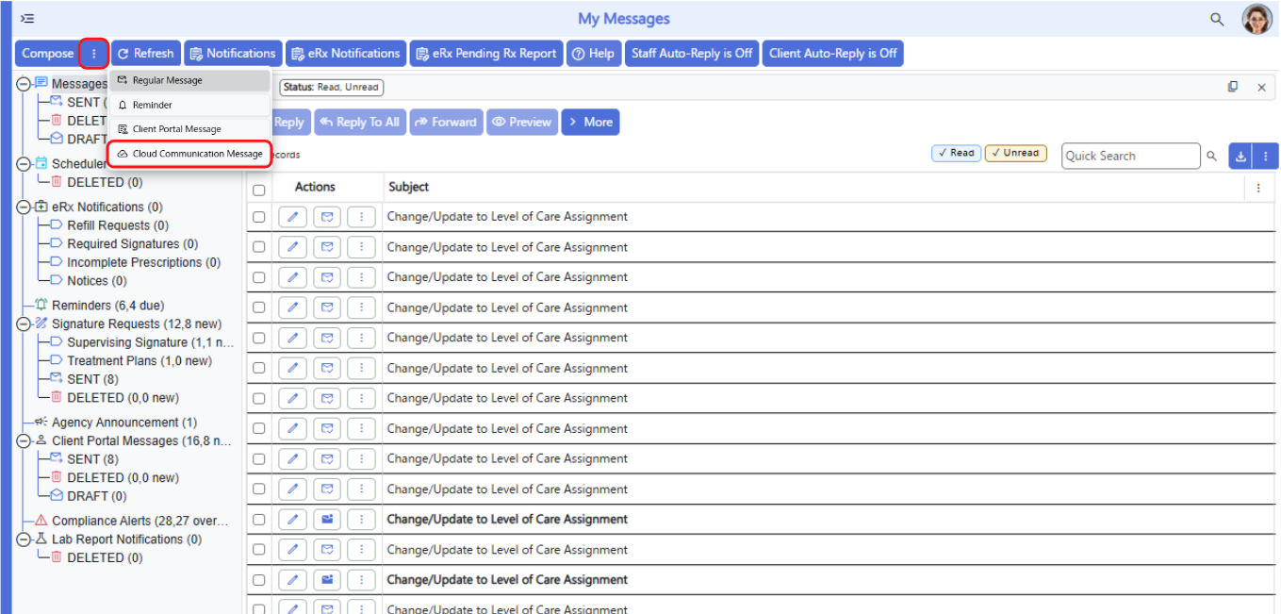Open the Subject column options kebab icon
This screenshot has width=1281, height=614.
coord(1258,188)
